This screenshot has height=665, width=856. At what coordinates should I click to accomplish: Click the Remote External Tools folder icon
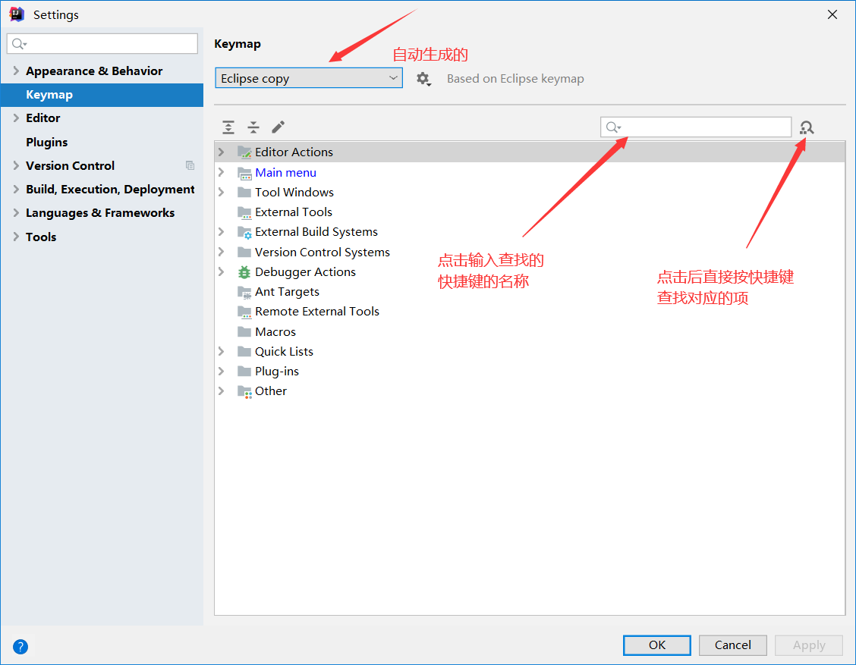[244, 312]
